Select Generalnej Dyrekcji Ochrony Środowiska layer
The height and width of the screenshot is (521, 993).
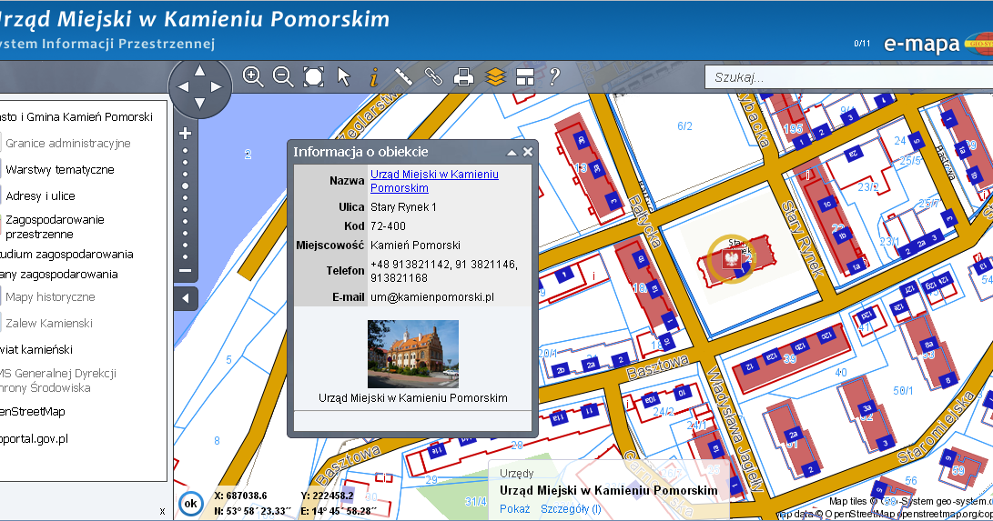(57, 381)
